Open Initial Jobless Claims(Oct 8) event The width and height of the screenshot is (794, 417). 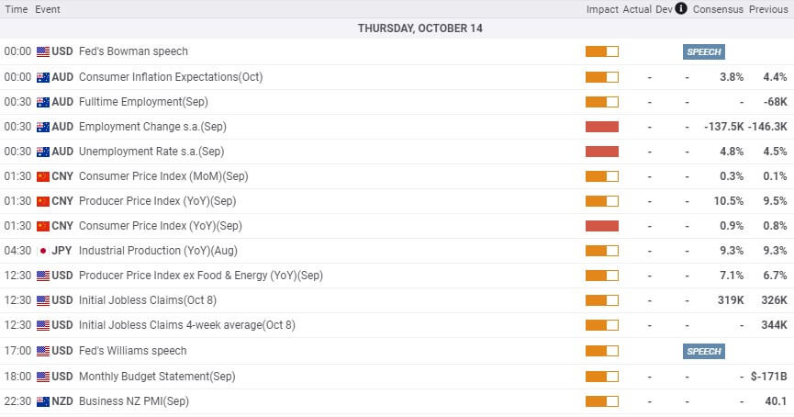click(148, 300)
